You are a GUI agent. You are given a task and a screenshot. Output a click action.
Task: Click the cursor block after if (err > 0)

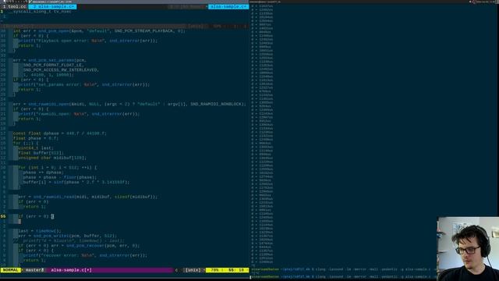point(52,216)
